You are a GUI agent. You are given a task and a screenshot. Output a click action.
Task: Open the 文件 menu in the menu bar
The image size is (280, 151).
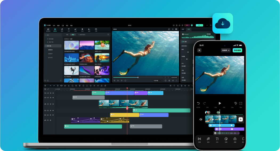pyautogui.click(x=54, y=25)
